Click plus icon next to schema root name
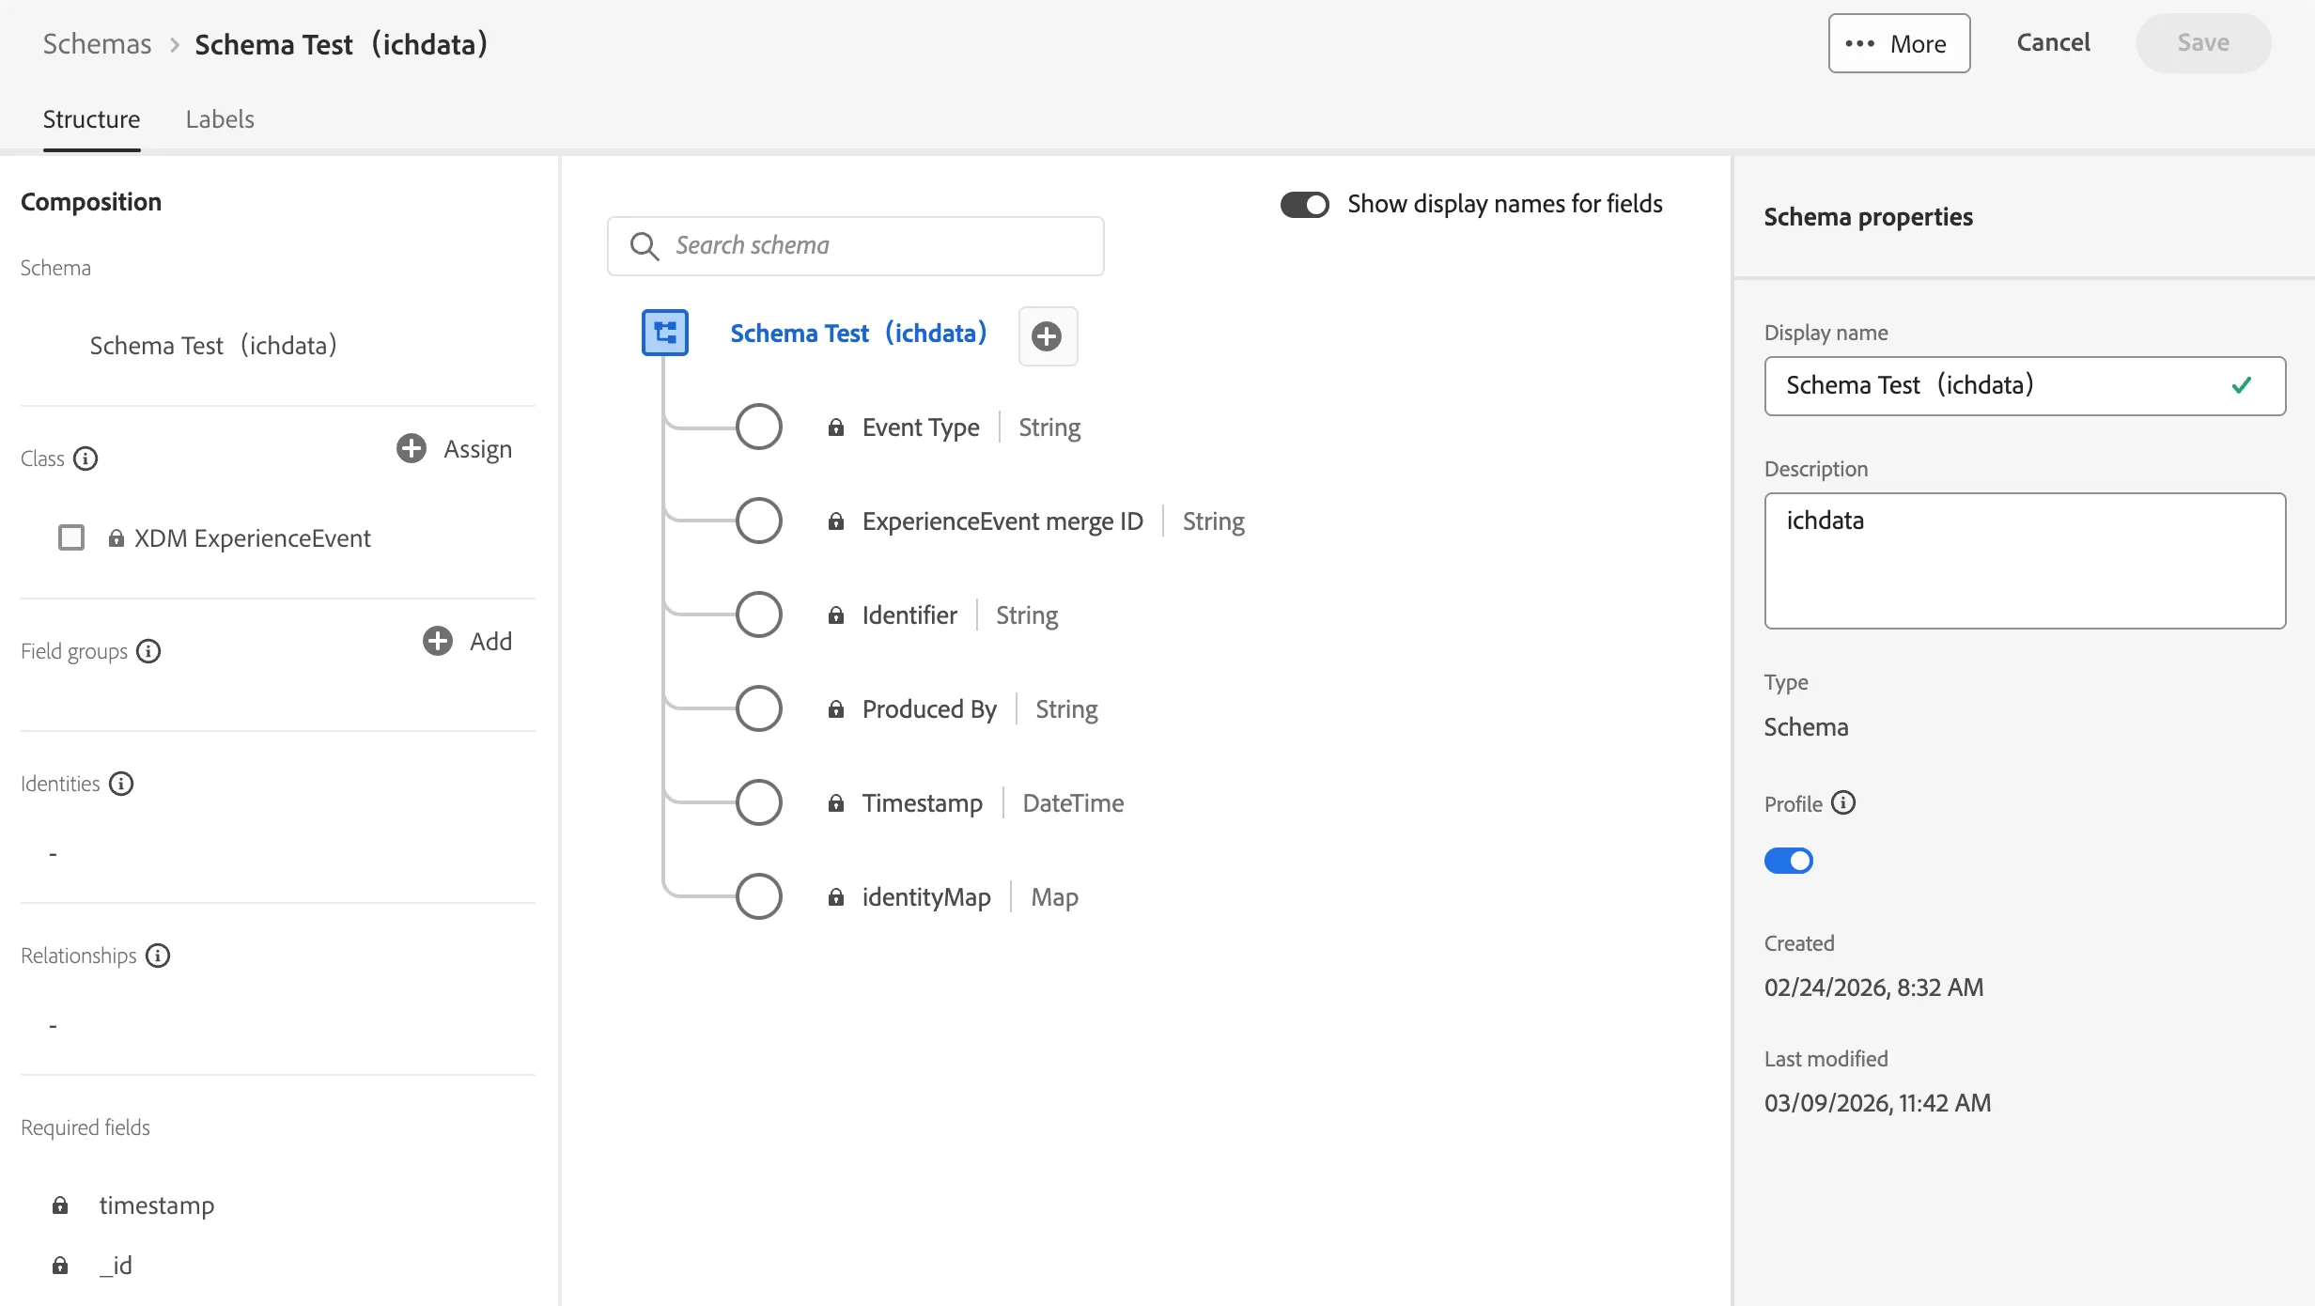 [1047, 336]
